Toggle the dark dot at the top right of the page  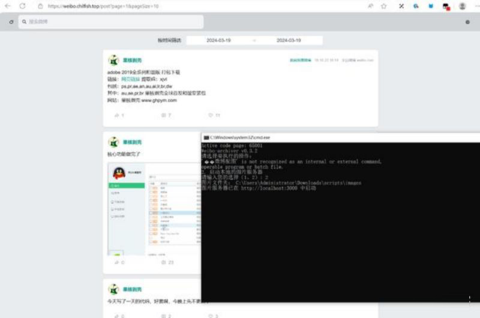click(x=467, y=22)
